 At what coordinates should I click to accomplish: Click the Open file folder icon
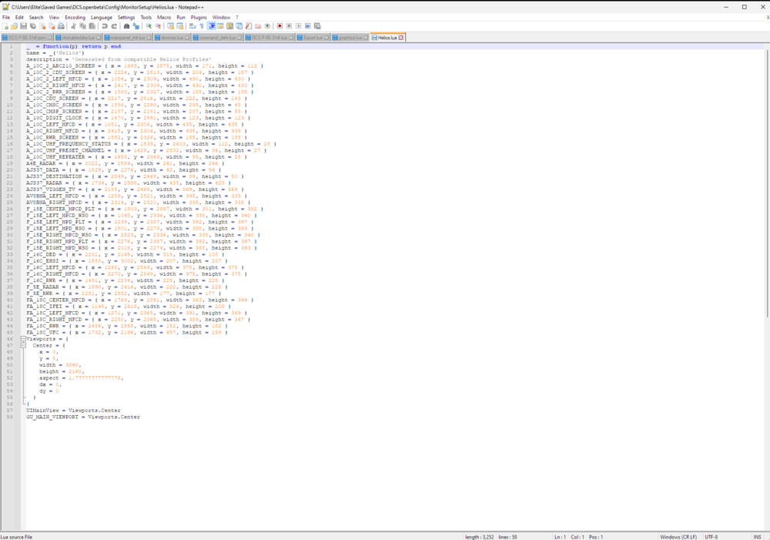(x=14, y=26)
